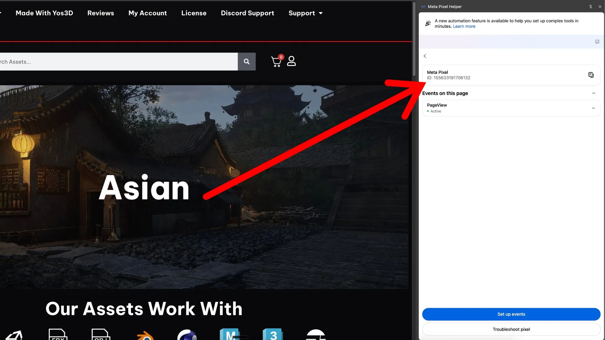
Task: Pin the Meta Pixel Helper panel
Action: (591, 7)
